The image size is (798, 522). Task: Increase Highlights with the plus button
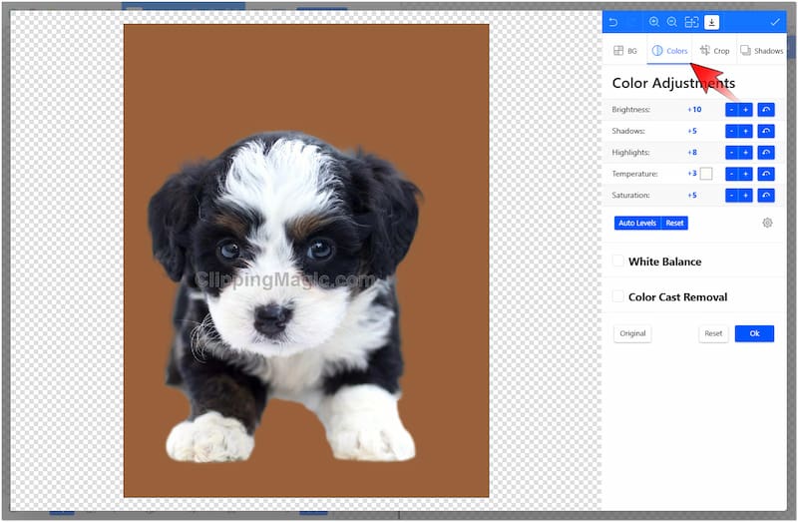pyautogui.click(x=745, y=153)
